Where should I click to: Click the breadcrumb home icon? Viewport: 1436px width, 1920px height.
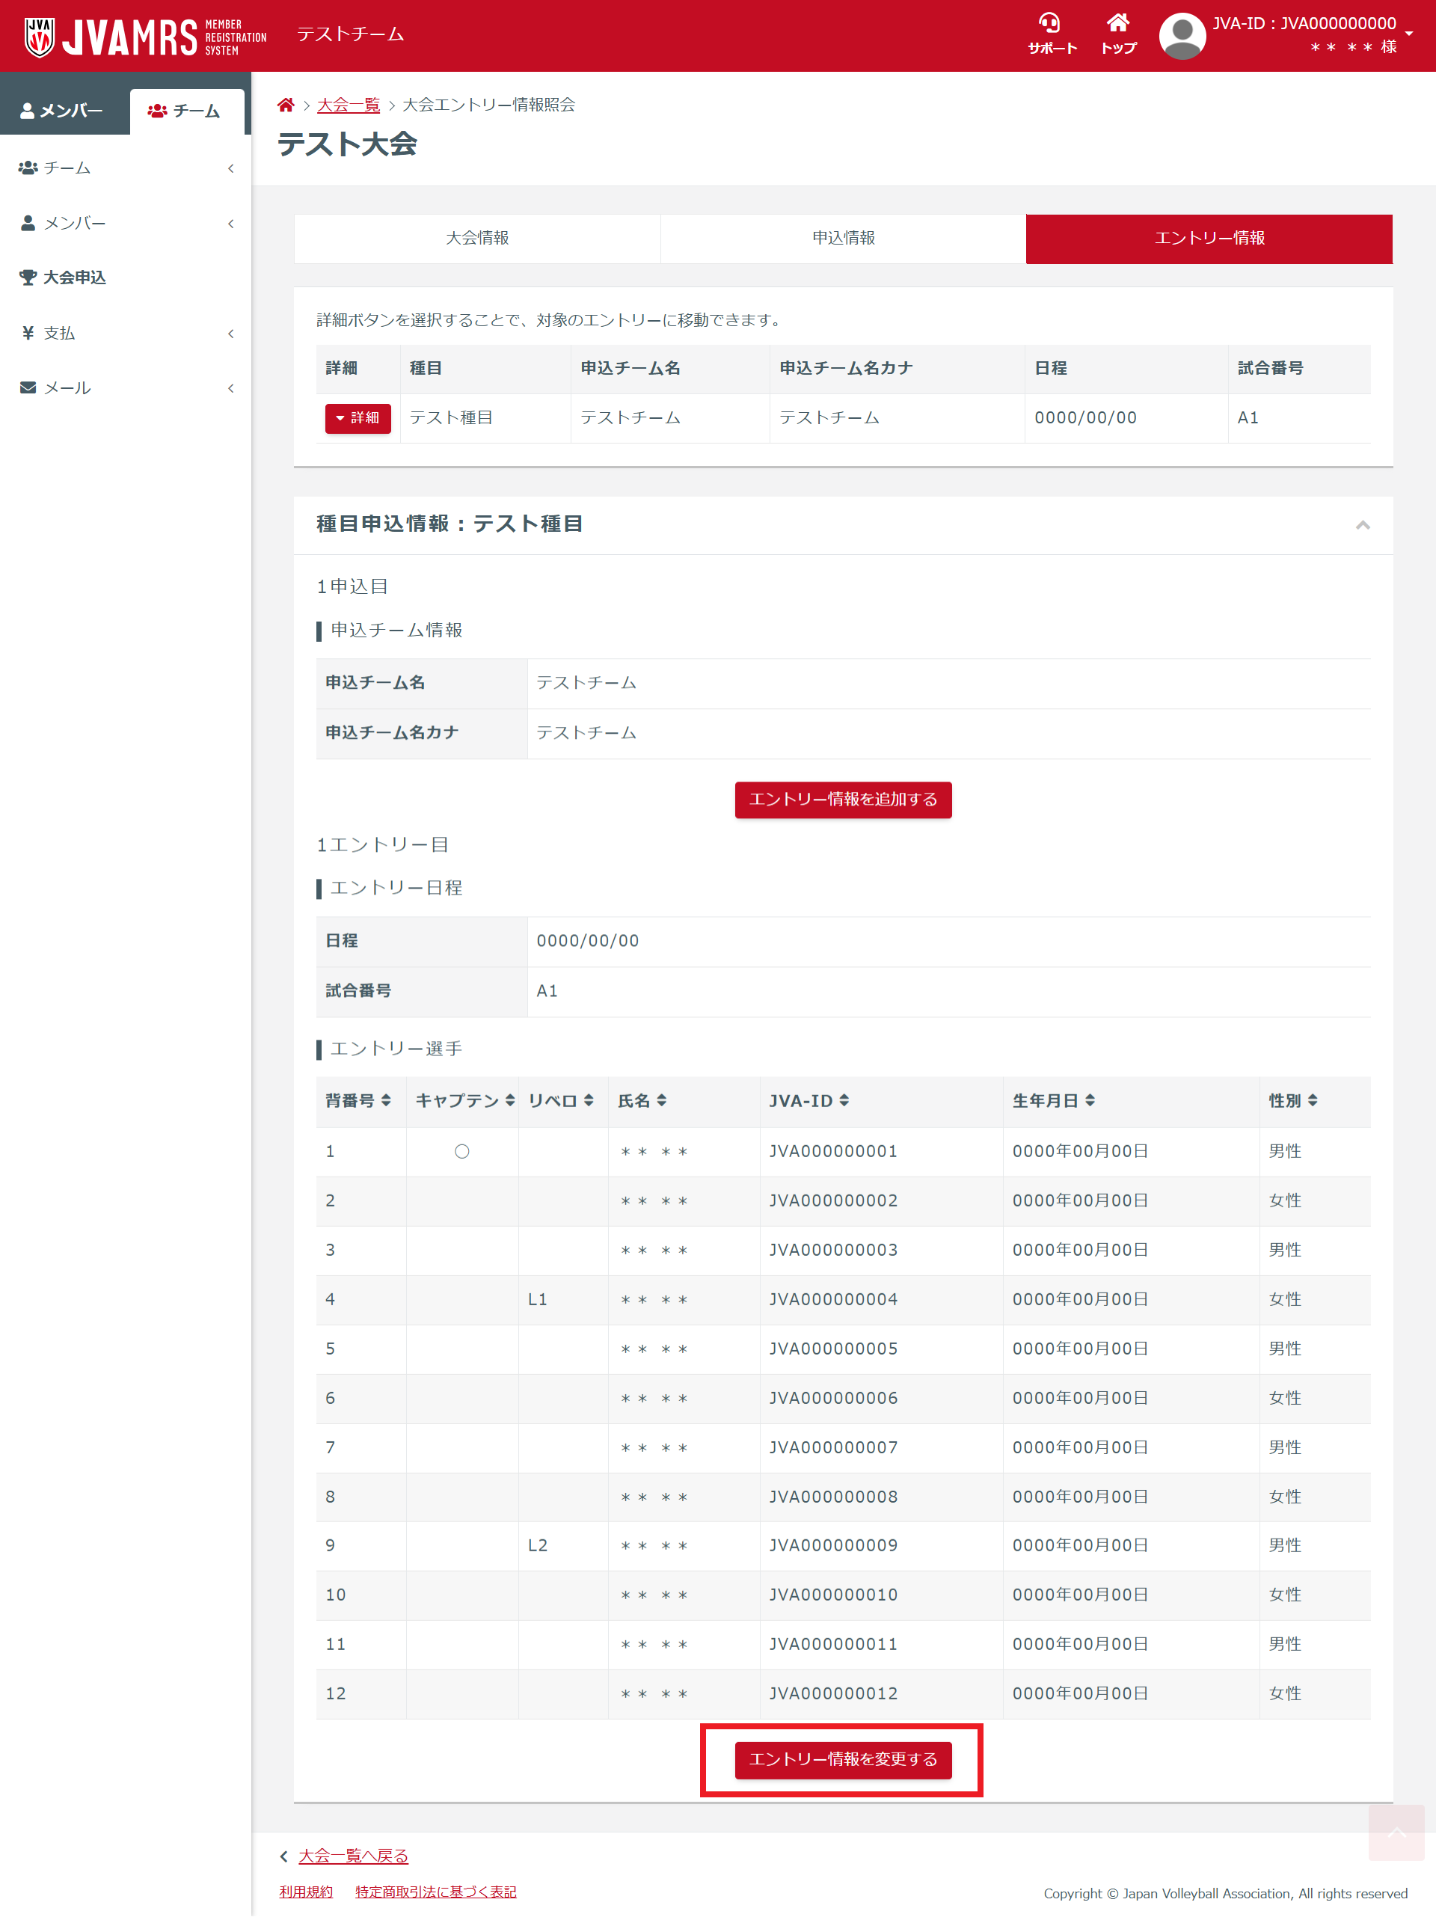[286, 105]
